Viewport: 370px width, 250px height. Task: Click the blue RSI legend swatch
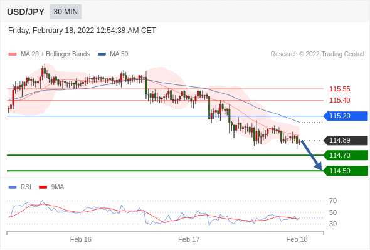(x=13, y=187)
